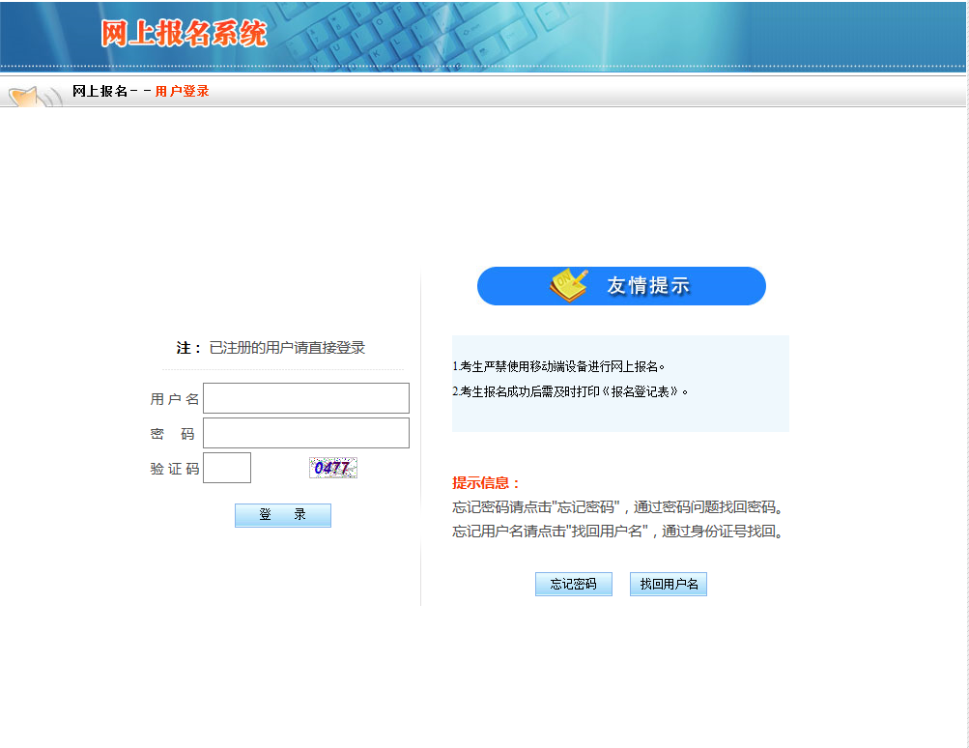
Task: Click the red 用户登录 breadcrumb label
Action: (x=183, y=91)
